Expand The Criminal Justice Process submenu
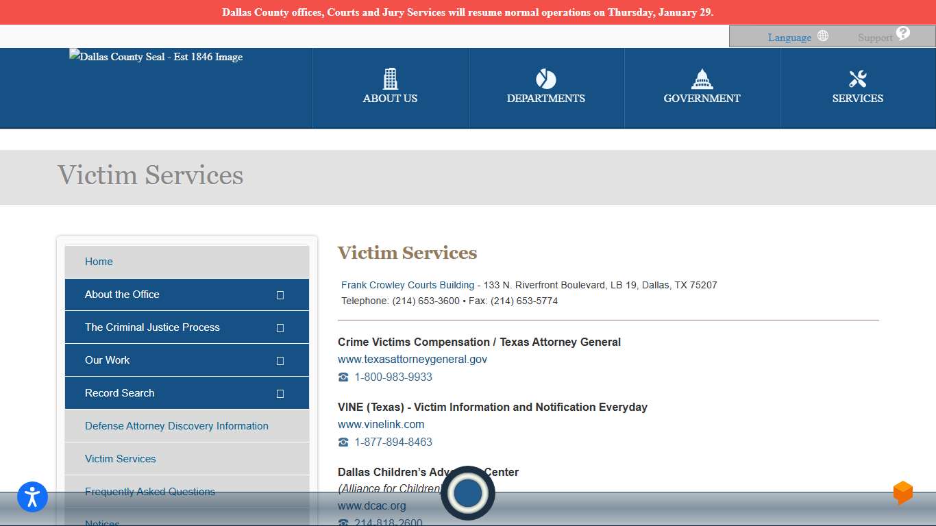The image size is (936, 526). pyautogui.click(x=280, y=327)
